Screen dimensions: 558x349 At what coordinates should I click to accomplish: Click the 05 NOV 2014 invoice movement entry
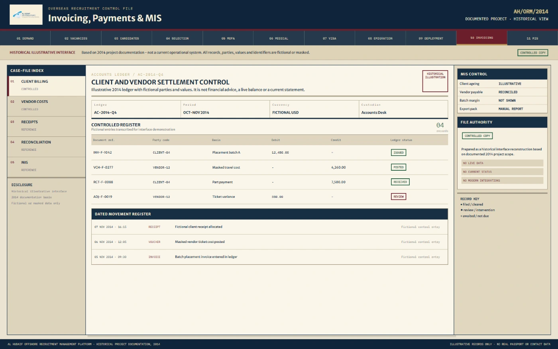tap(269, 257)
